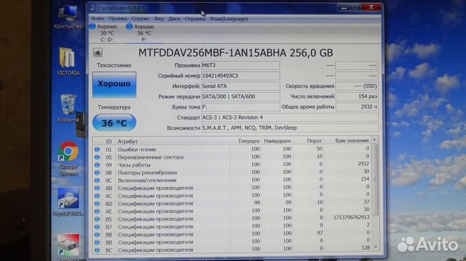Open the Язык(Language) menu
Viewport: 466px width, 261px height.
(x=229, y=19)
